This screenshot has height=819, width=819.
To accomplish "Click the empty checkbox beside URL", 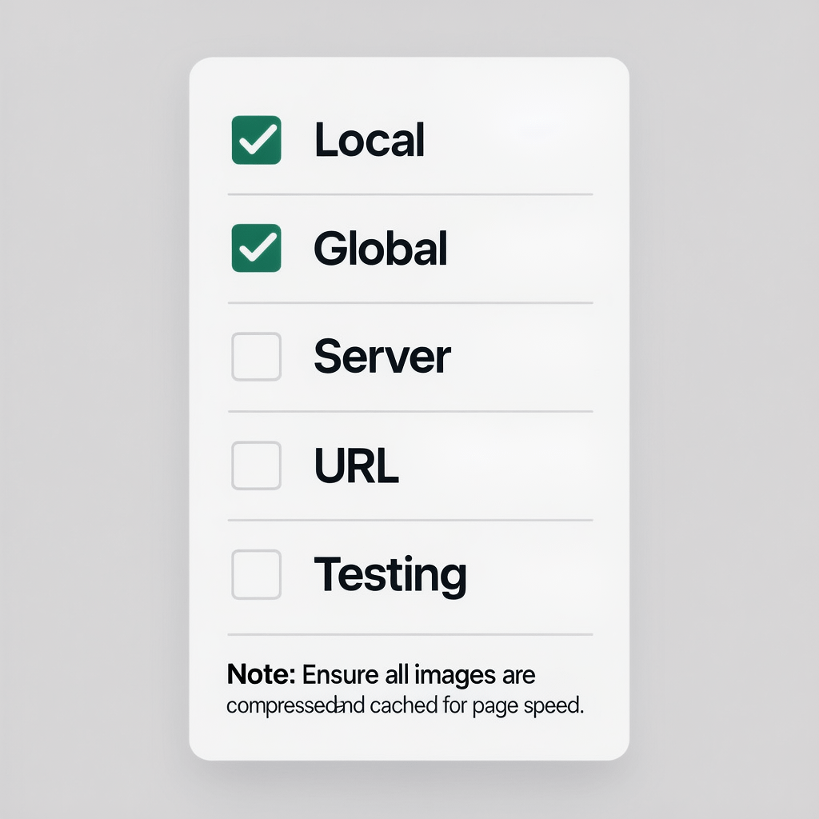I will pos(256,466).
